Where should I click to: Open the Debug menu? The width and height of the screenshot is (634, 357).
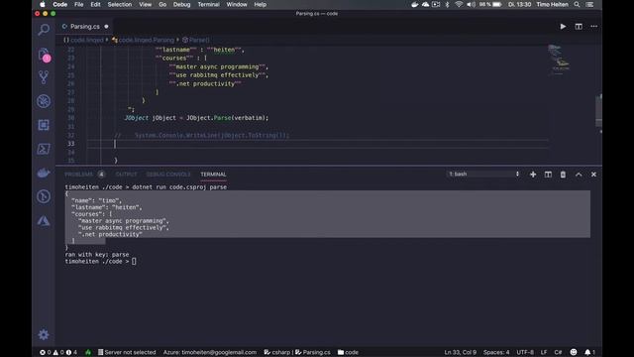[x=181, y=4]
